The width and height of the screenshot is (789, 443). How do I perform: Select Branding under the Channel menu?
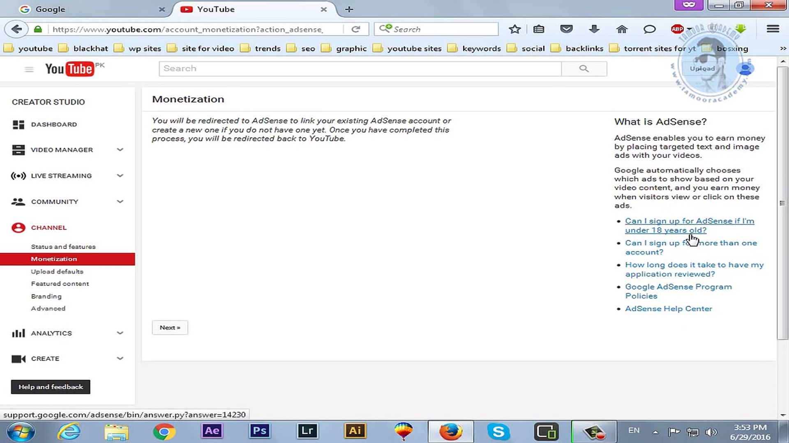46,296
